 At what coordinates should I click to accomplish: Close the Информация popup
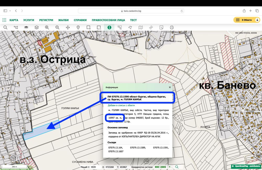coord(170,87)
